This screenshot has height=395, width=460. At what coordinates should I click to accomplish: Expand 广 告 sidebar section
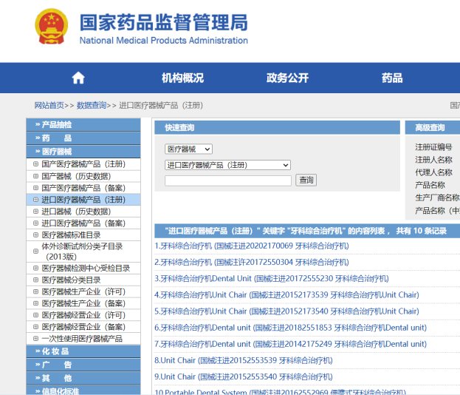tap(83, 365)
